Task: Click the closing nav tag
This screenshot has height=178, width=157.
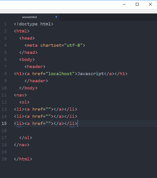Action: [x=22, y=145]
